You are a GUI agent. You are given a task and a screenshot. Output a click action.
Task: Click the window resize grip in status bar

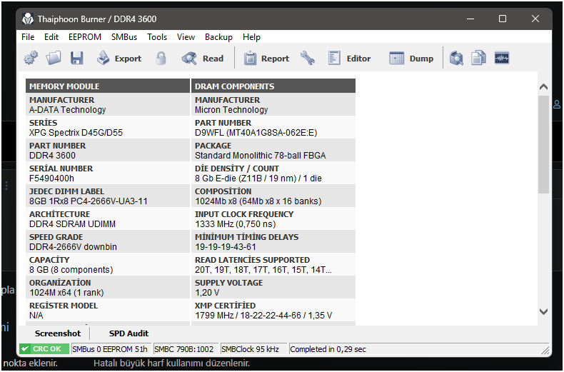point(545,350)
